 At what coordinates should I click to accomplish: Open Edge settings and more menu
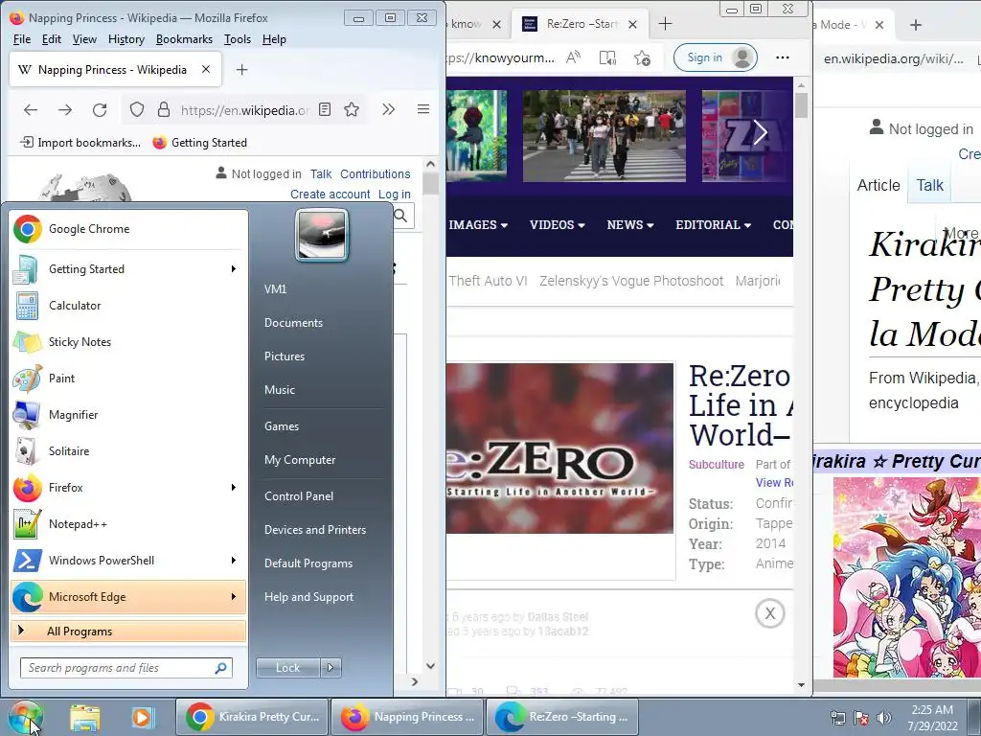[783, 57]
